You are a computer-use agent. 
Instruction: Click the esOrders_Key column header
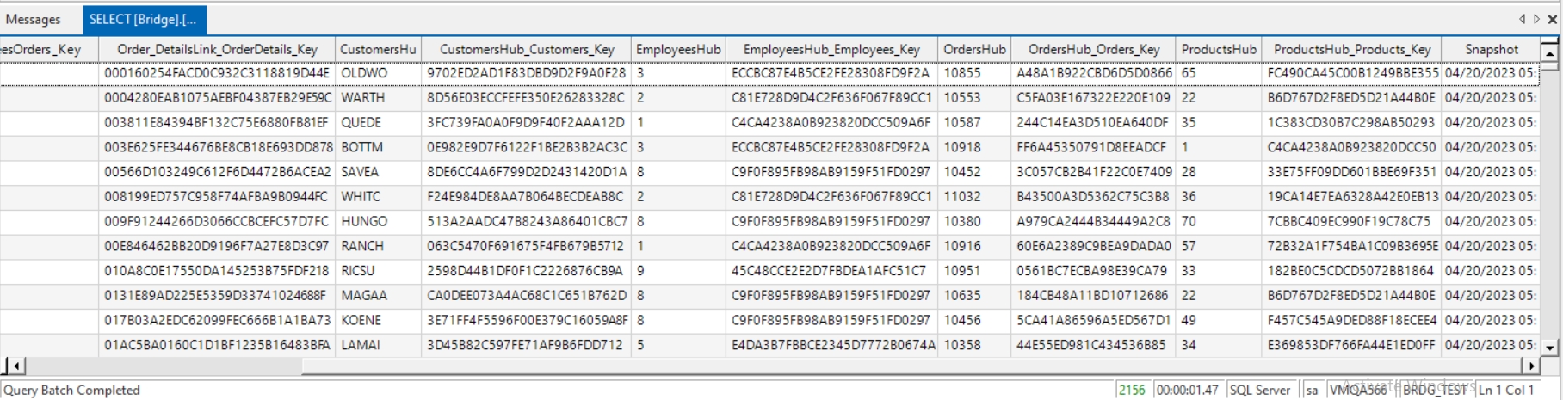49,49
